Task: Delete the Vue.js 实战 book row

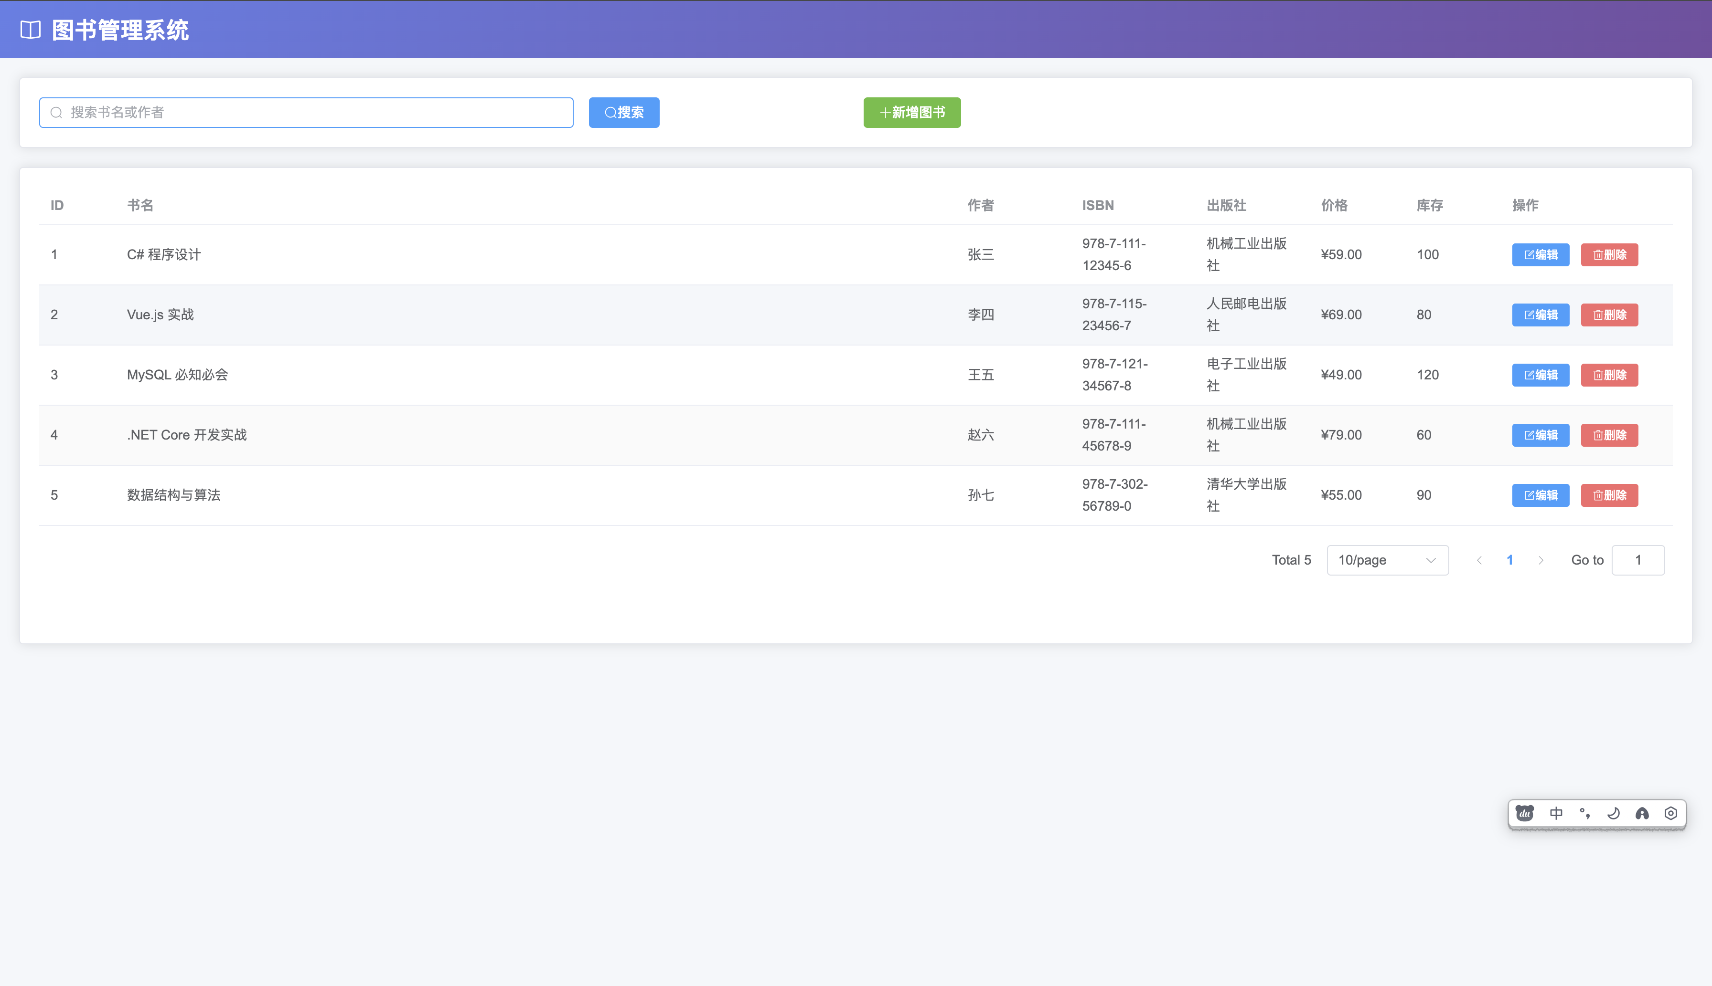Action: pyautogui.click(x=1609, y=315)
